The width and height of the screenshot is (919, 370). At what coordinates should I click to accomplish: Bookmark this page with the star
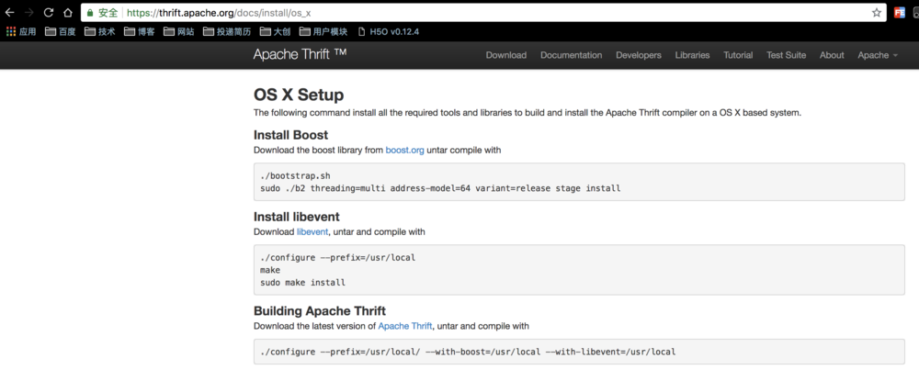877,13
